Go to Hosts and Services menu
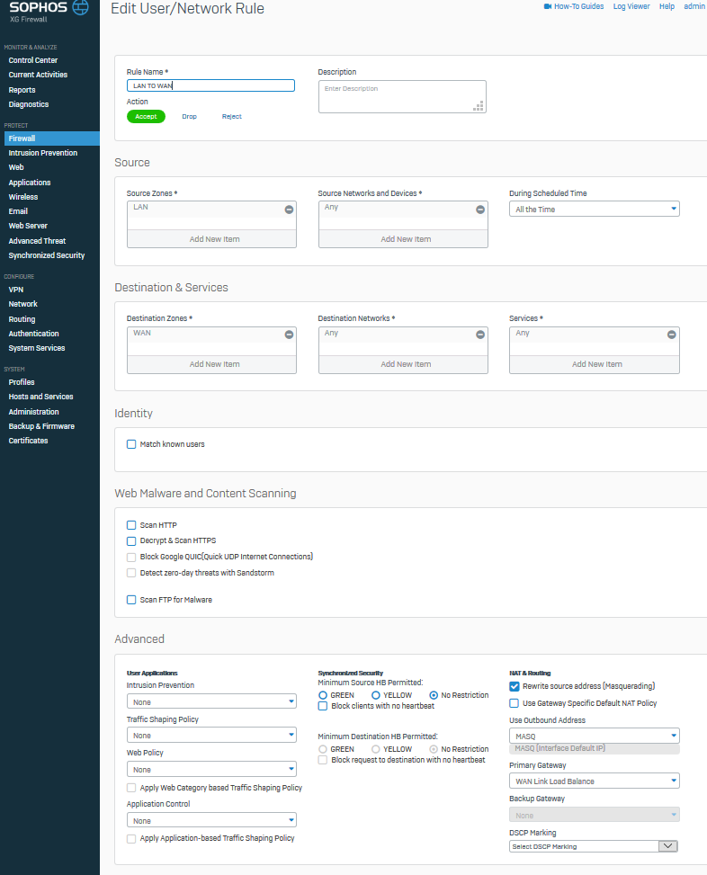This screenshot has width=707, height=875. coord(40,397)
